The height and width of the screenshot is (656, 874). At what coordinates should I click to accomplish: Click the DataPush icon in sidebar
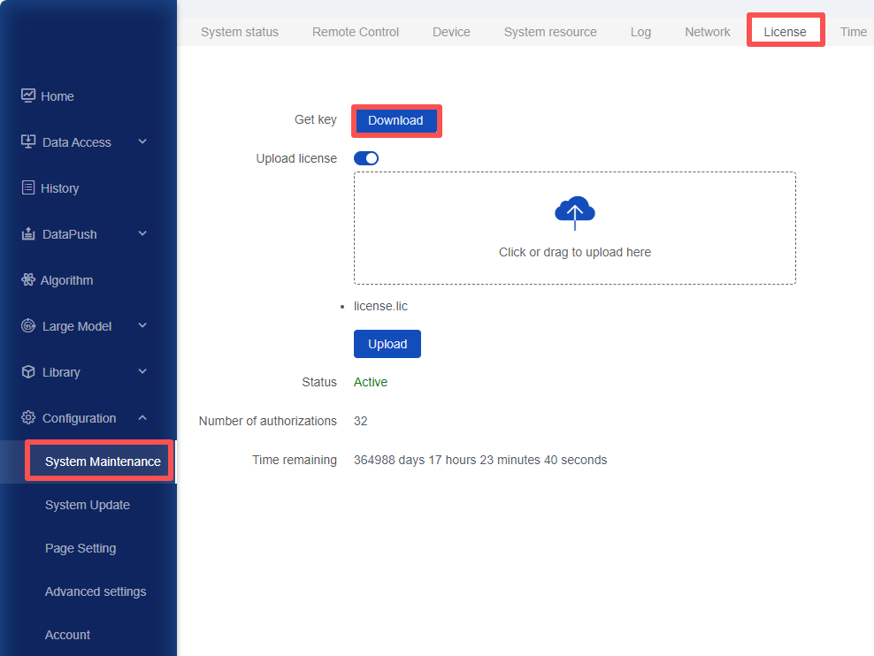tap(28, 234)
